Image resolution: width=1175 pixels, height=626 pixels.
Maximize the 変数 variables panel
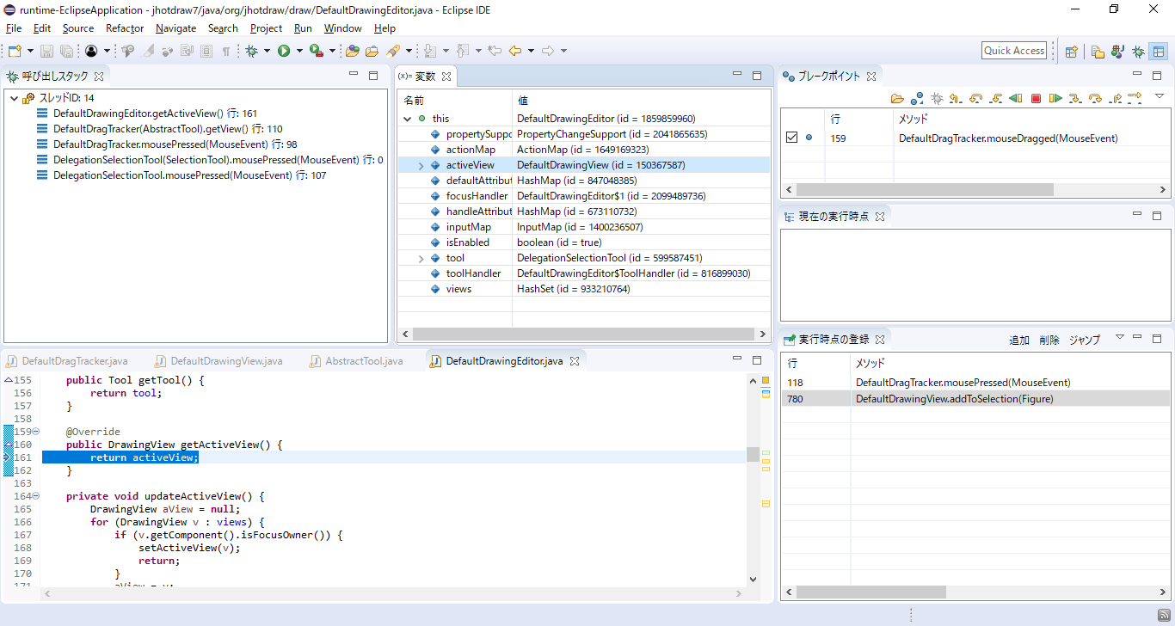click(x=757, y=75)
